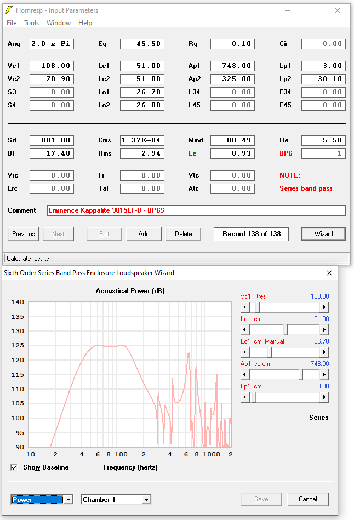Image resolution: width=354 pixels, height=520 pixels.
Task: Click the Lo1 input field 26.70
Action: click(142, 92)
